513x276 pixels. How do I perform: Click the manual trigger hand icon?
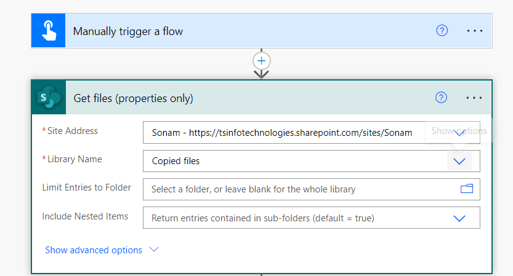tap(48, 31)
